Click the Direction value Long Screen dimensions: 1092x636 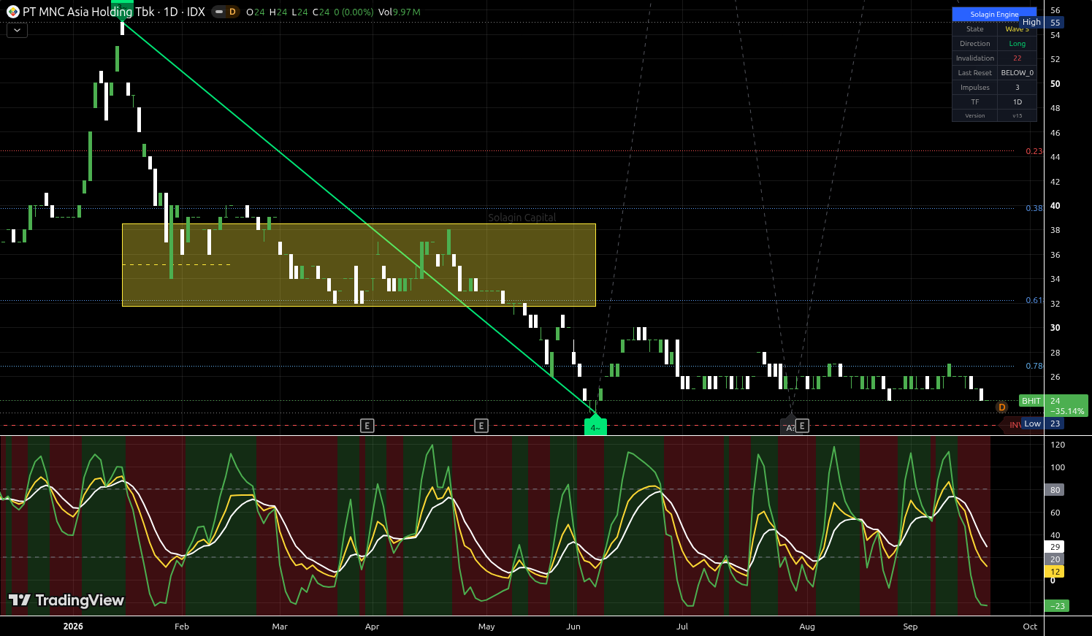tap(1017, 44)
